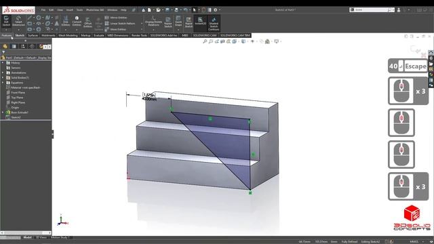Switch to the Surfaces tab
The image size is (434, 244).
(33, 35)
